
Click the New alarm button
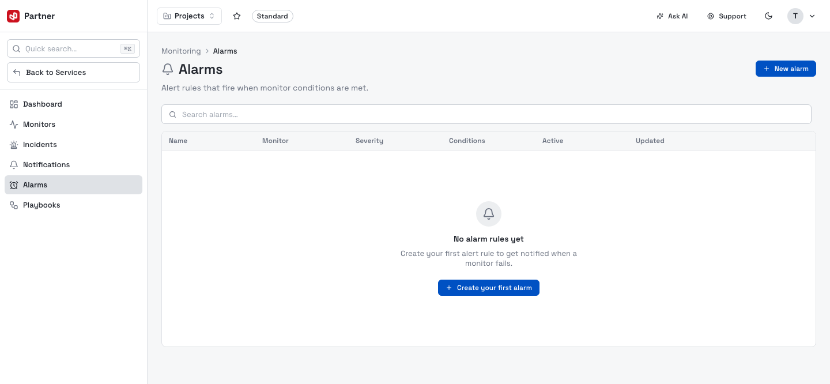pyautogui.click(x=786, y=69)
